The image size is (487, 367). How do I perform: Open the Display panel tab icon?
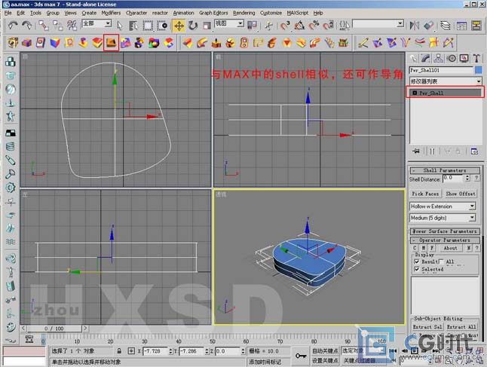pyautogui.click(x=464, y=58)
